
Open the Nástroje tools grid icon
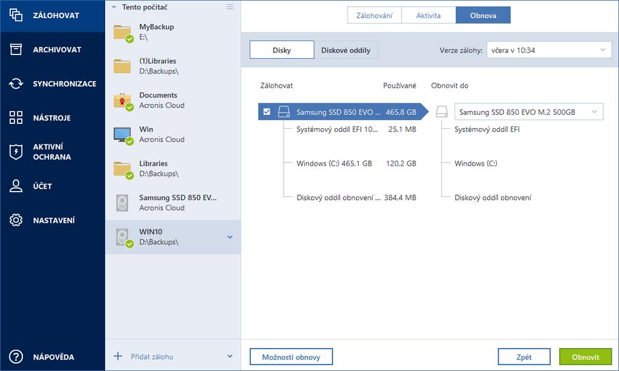[16, 118]
